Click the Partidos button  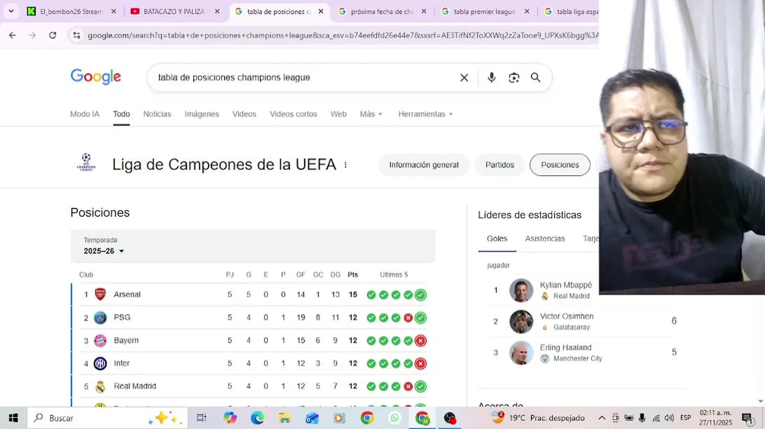point(499,164)
